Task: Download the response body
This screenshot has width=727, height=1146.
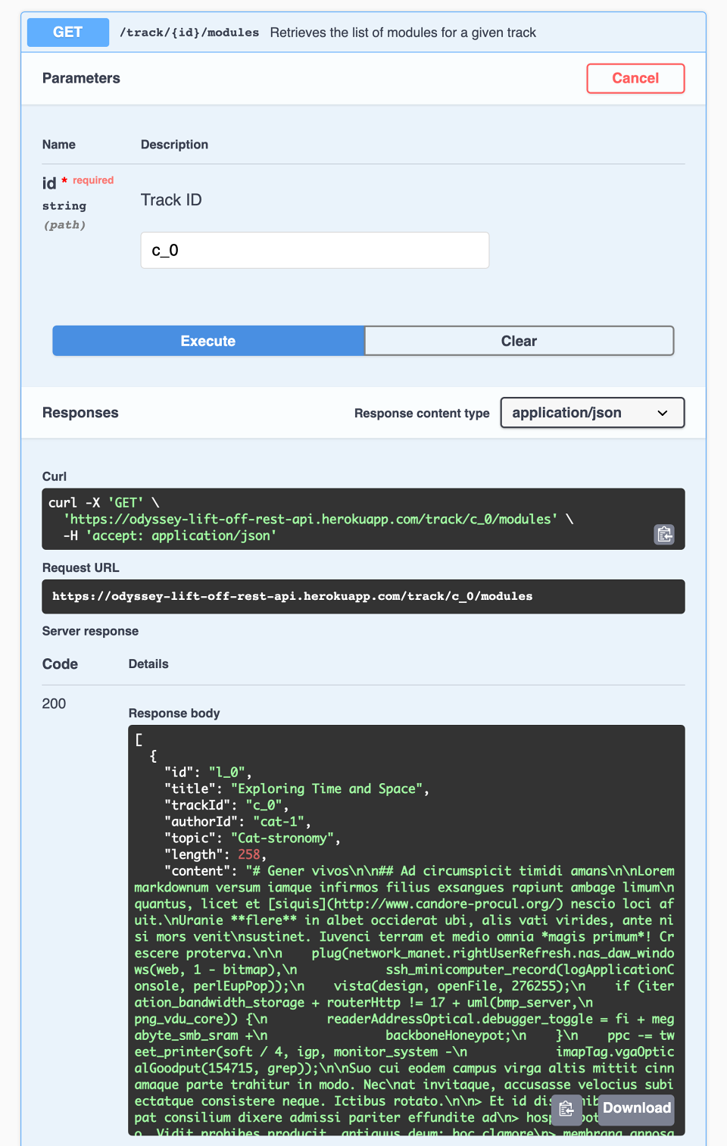Action: pyautogui.click(x=636, y=1108)
